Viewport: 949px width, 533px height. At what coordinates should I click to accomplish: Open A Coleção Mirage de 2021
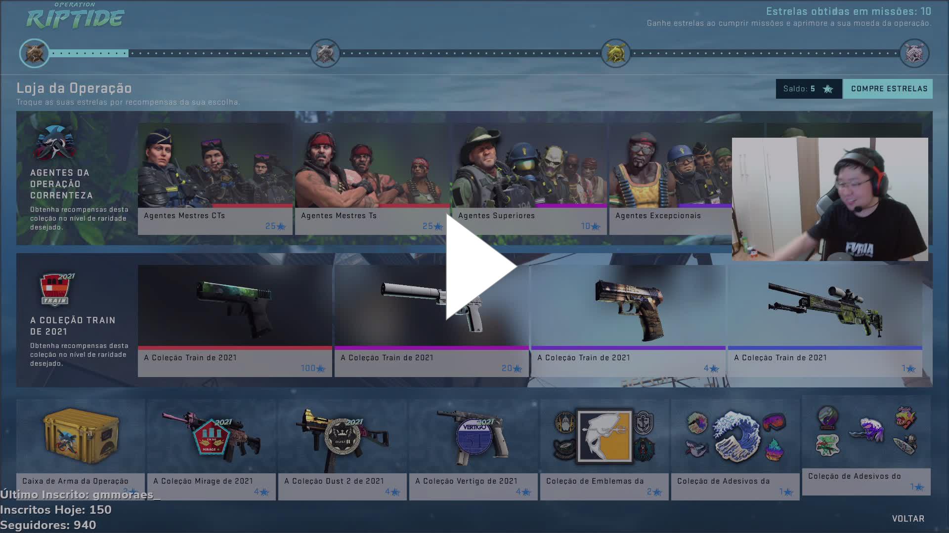click(212, 439)
